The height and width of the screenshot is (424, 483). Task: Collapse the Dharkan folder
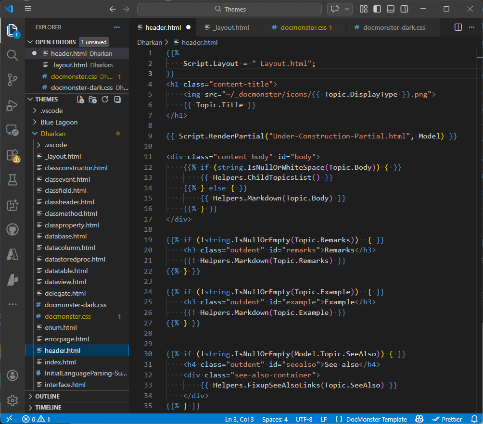35,134
